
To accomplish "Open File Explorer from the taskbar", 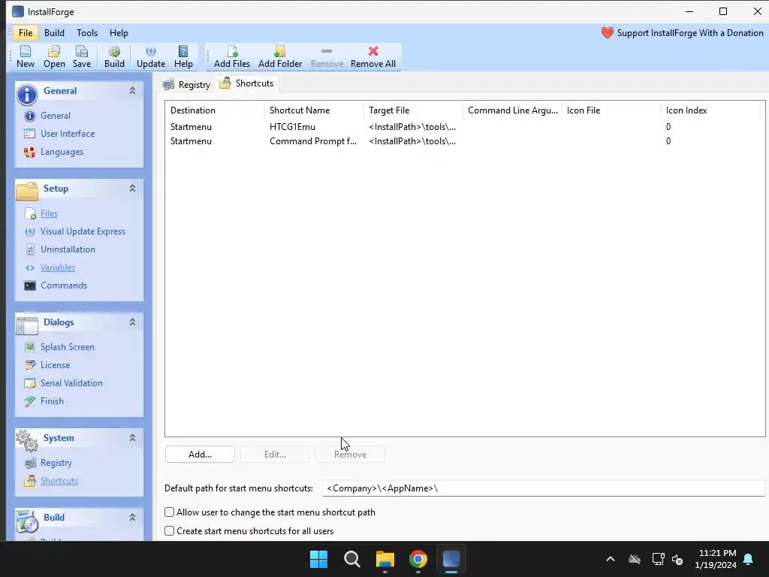I will pos(385,559).
